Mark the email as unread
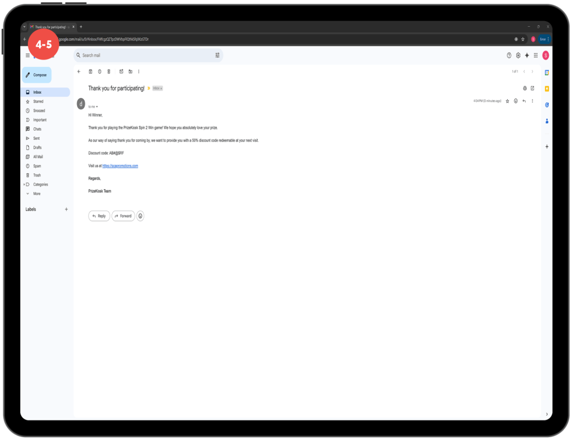This screenshot has width=571, height=440. (121, 71)
